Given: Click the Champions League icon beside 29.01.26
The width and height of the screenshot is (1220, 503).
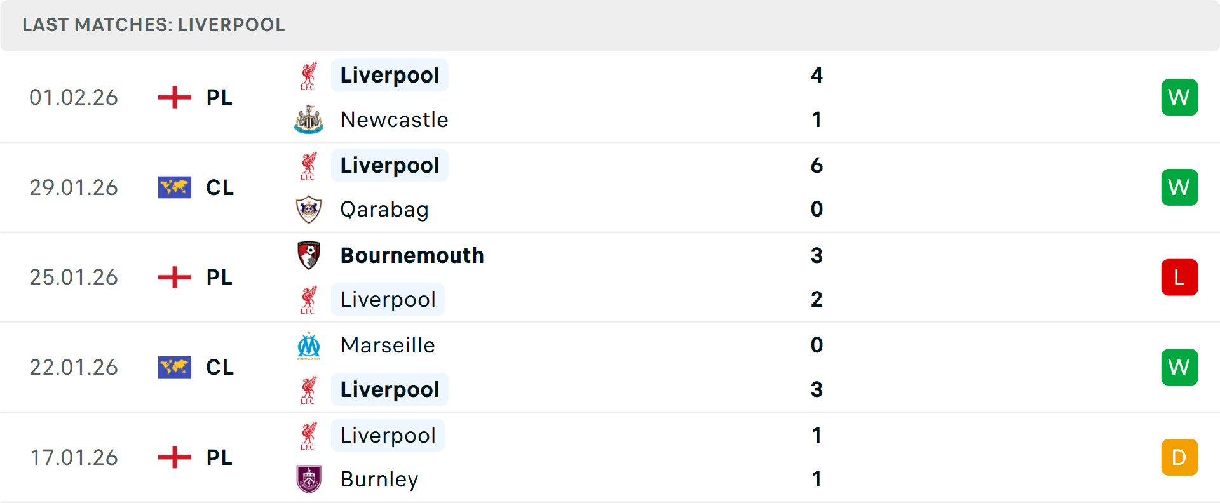Looking at the screenshot, I should [173, 187].
